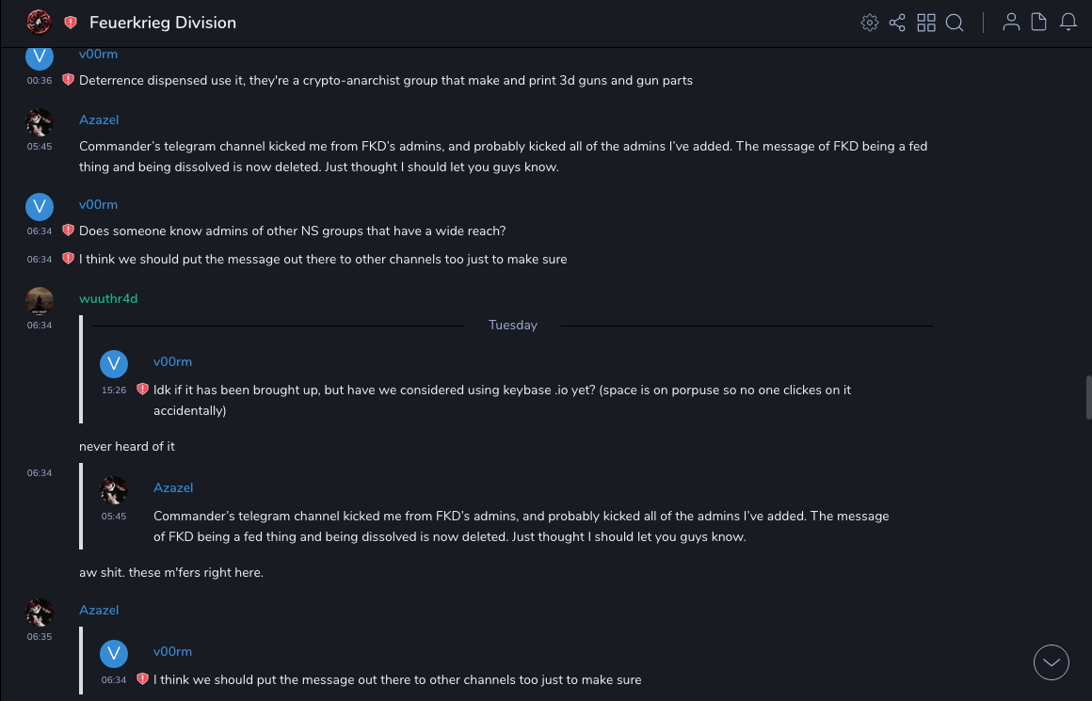Viewport: 1092px width, 701px height.
Task: Click the wuuthr4d username
Action: pos(108,298)
